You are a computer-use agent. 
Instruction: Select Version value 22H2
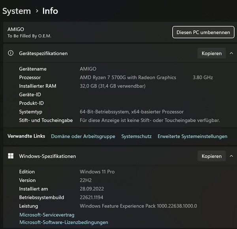coord(86,180)
